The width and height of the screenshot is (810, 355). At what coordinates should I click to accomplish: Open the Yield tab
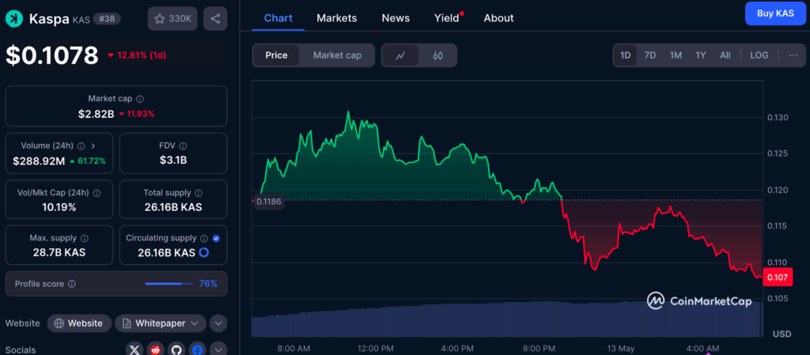point(448,18)
